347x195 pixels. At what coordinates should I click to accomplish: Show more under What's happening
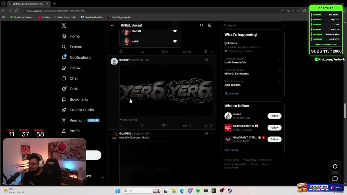point(231,93)
